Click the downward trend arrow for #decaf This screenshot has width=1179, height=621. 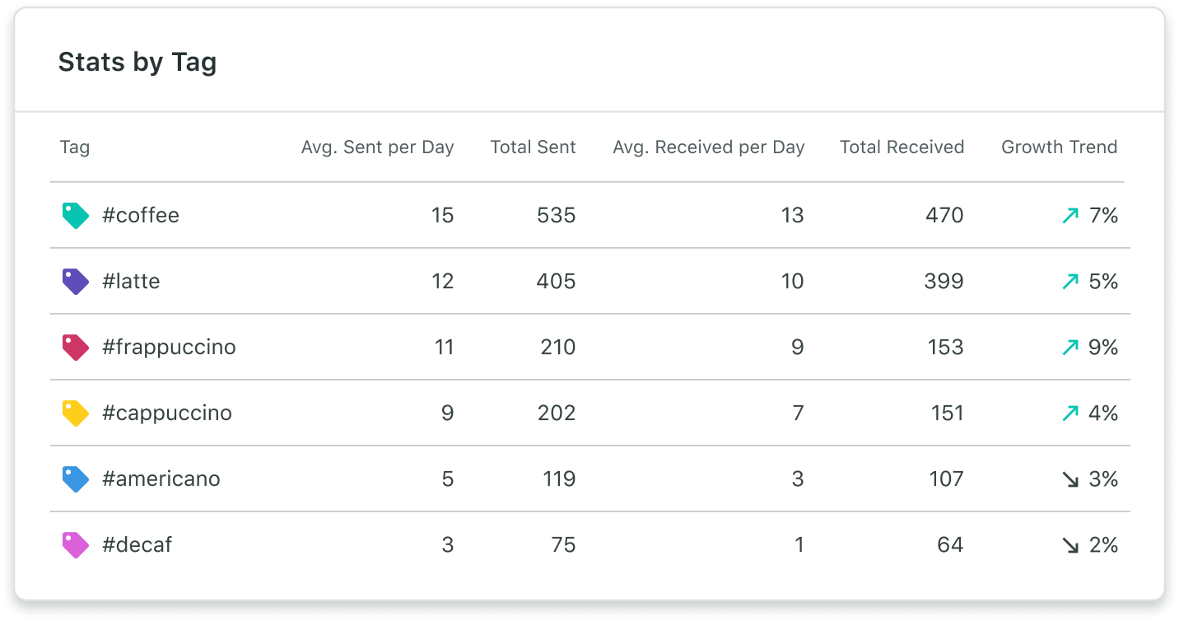[1069, 544]
